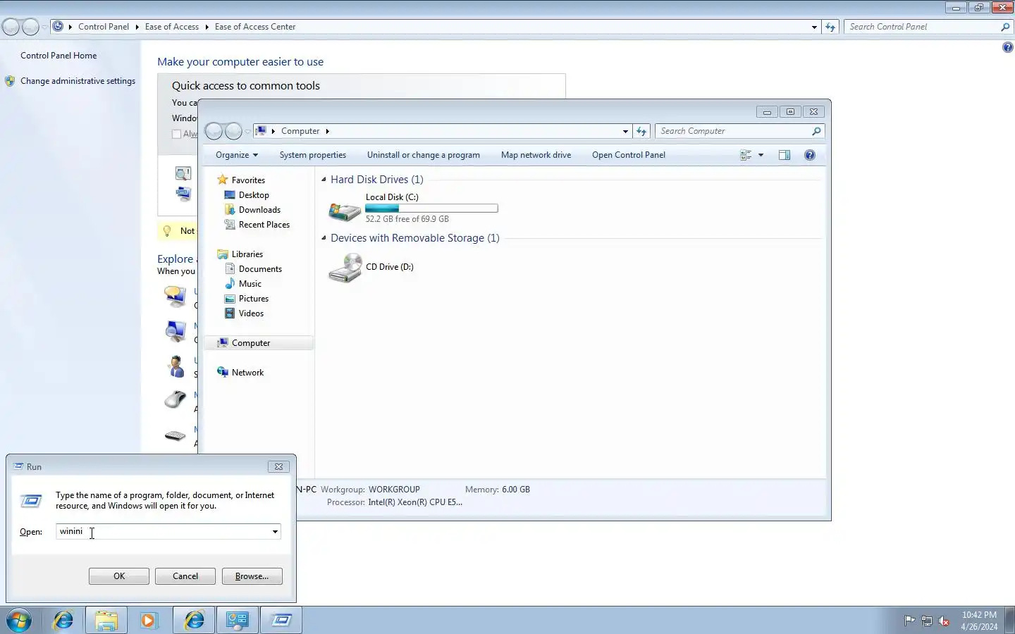Click the Computer breadcrumb arrow in Explorer
This screenshot has width=1015, height=634.
pyautogui.click(x=327, y=131)
